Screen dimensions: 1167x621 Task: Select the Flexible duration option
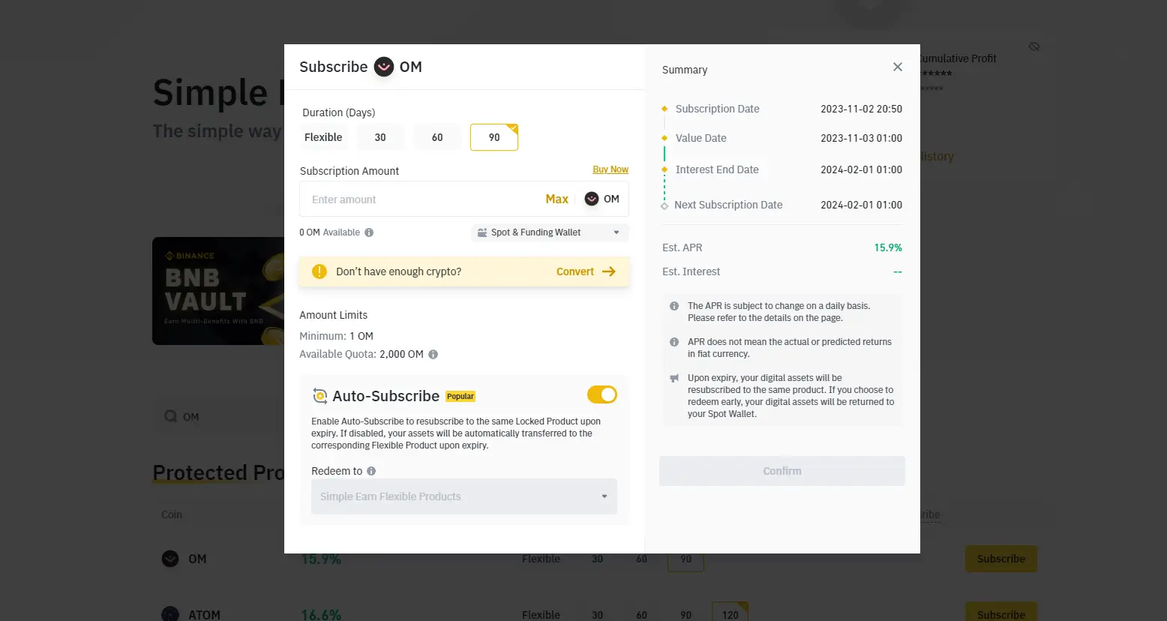(323, 137)
